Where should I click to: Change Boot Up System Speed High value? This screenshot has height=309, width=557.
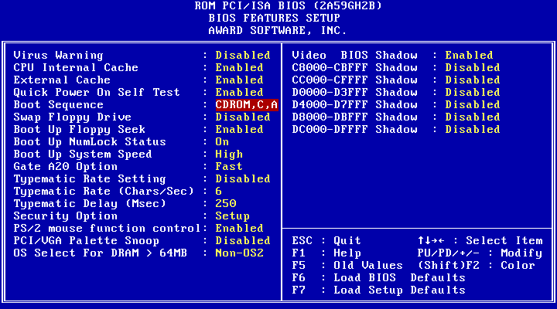coord(229,154)
